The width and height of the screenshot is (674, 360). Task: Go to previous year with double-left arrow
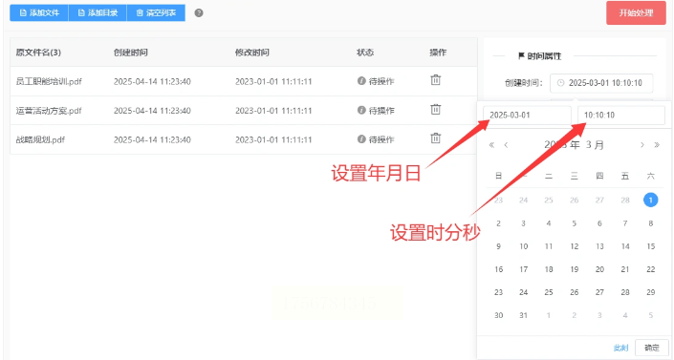point(491,145)
